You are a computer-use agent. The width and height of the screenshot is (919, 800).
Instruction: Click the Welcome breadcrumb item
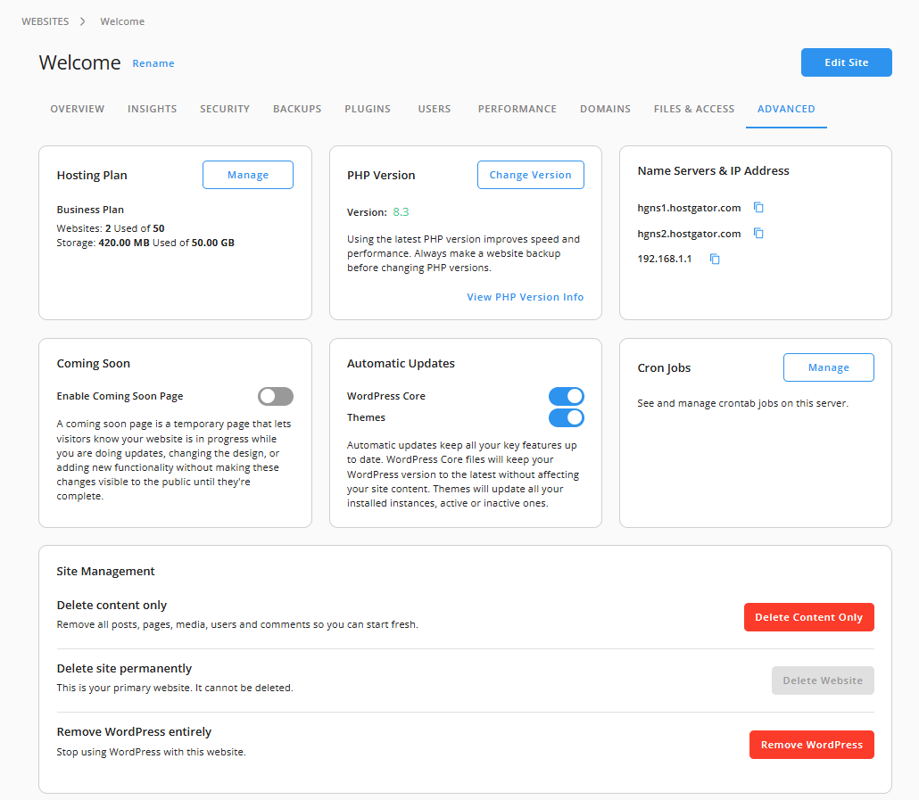pos(122,21)
